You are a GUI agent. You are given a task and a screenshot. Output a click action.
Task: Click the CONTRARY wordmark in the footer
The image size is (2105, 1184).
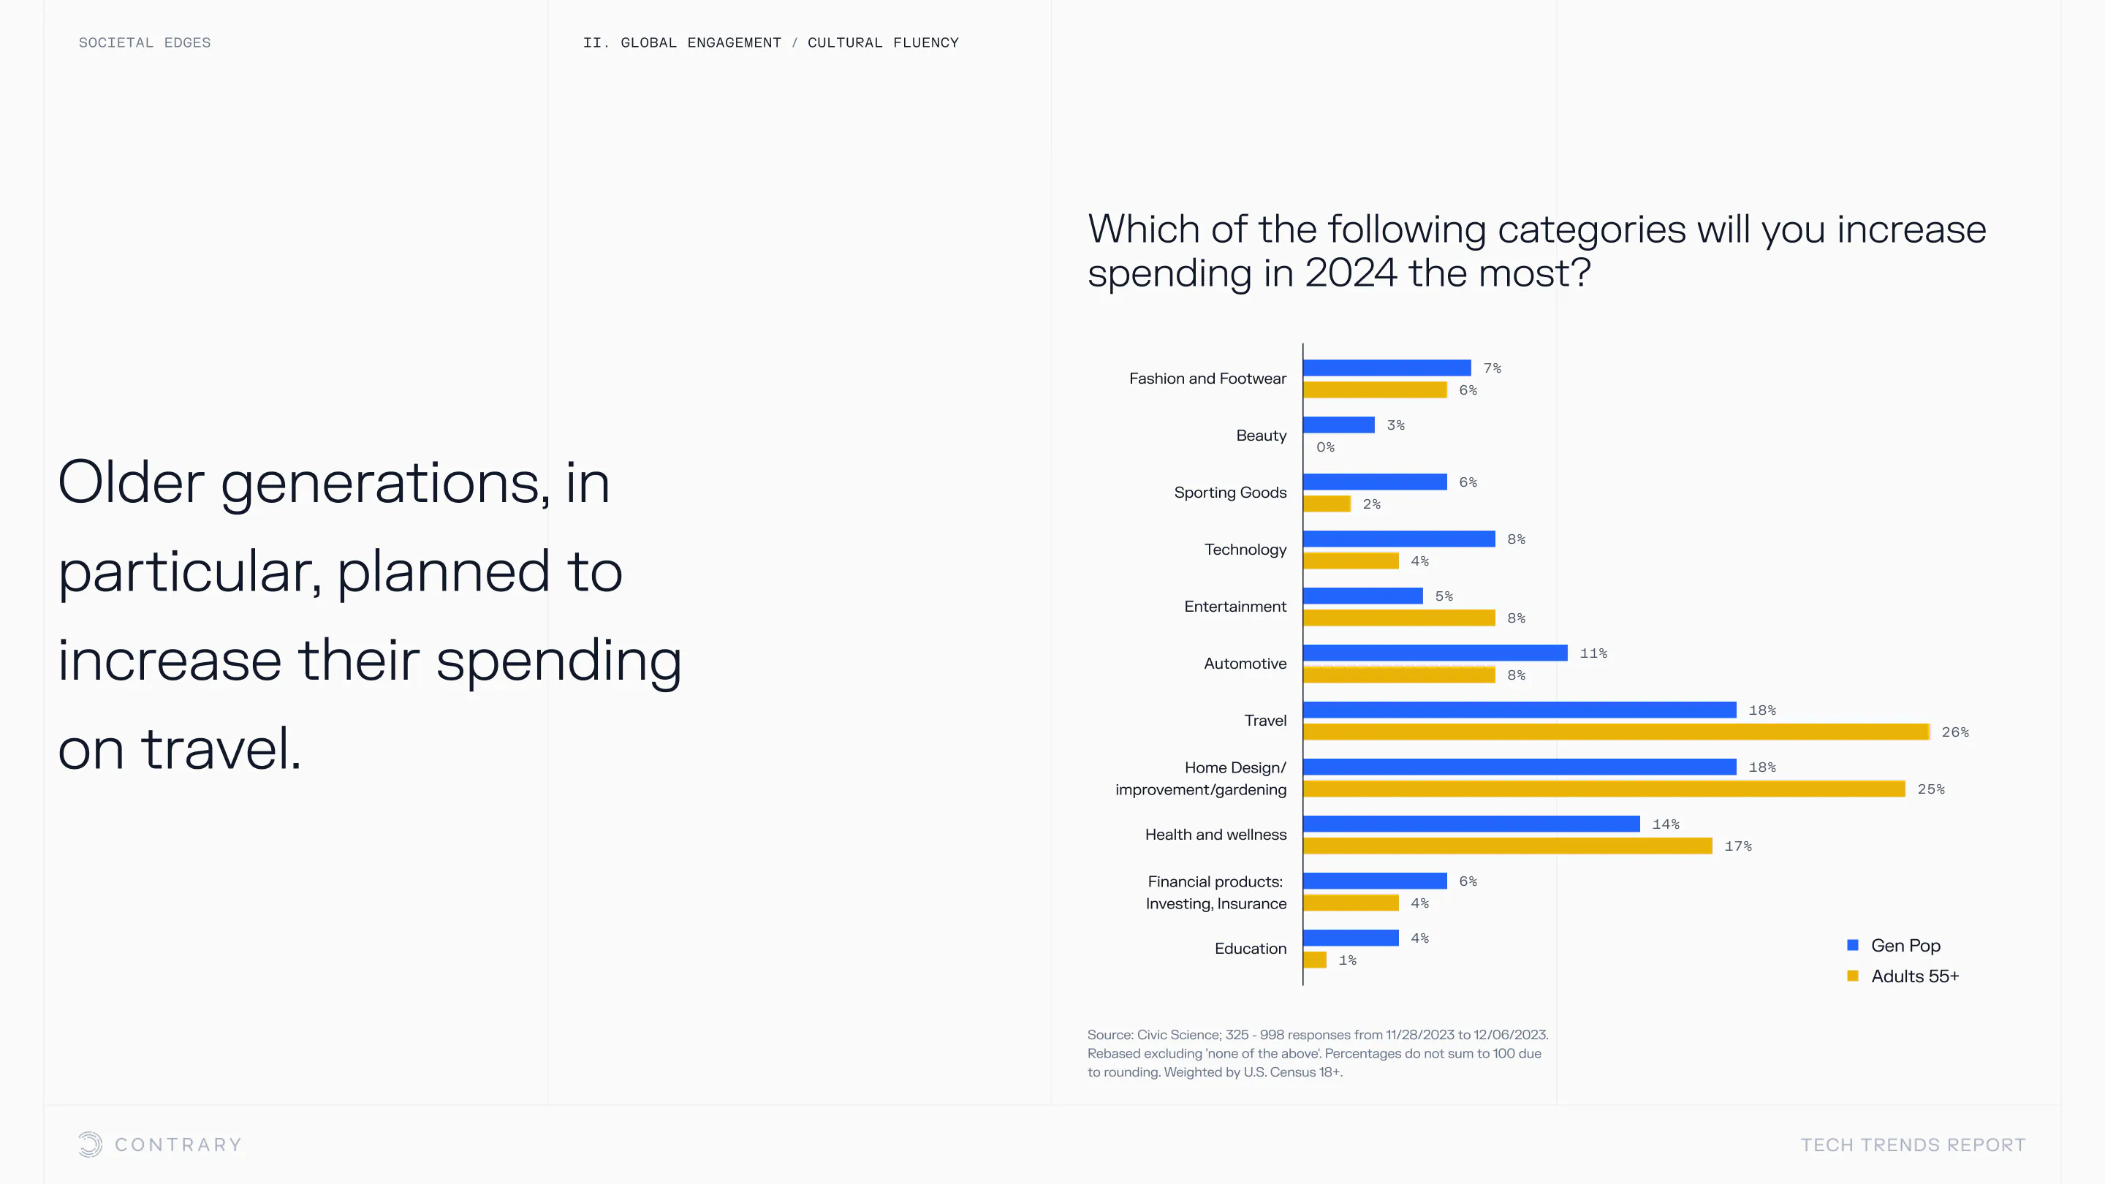pos(178,1145)
